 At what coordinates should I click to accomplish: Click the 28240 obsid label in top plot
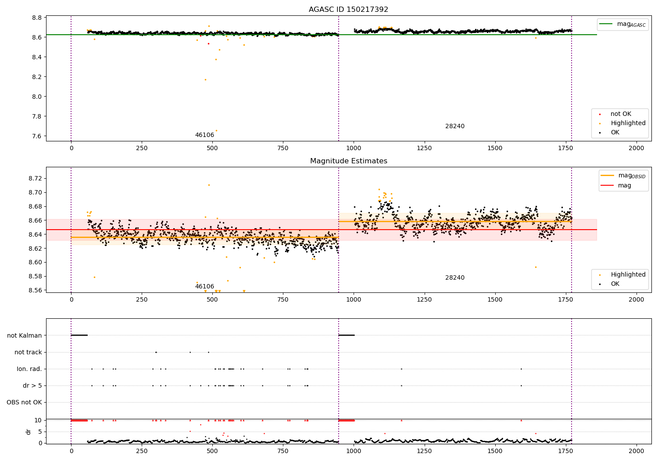pyautogui.click(x=455, y=126)
